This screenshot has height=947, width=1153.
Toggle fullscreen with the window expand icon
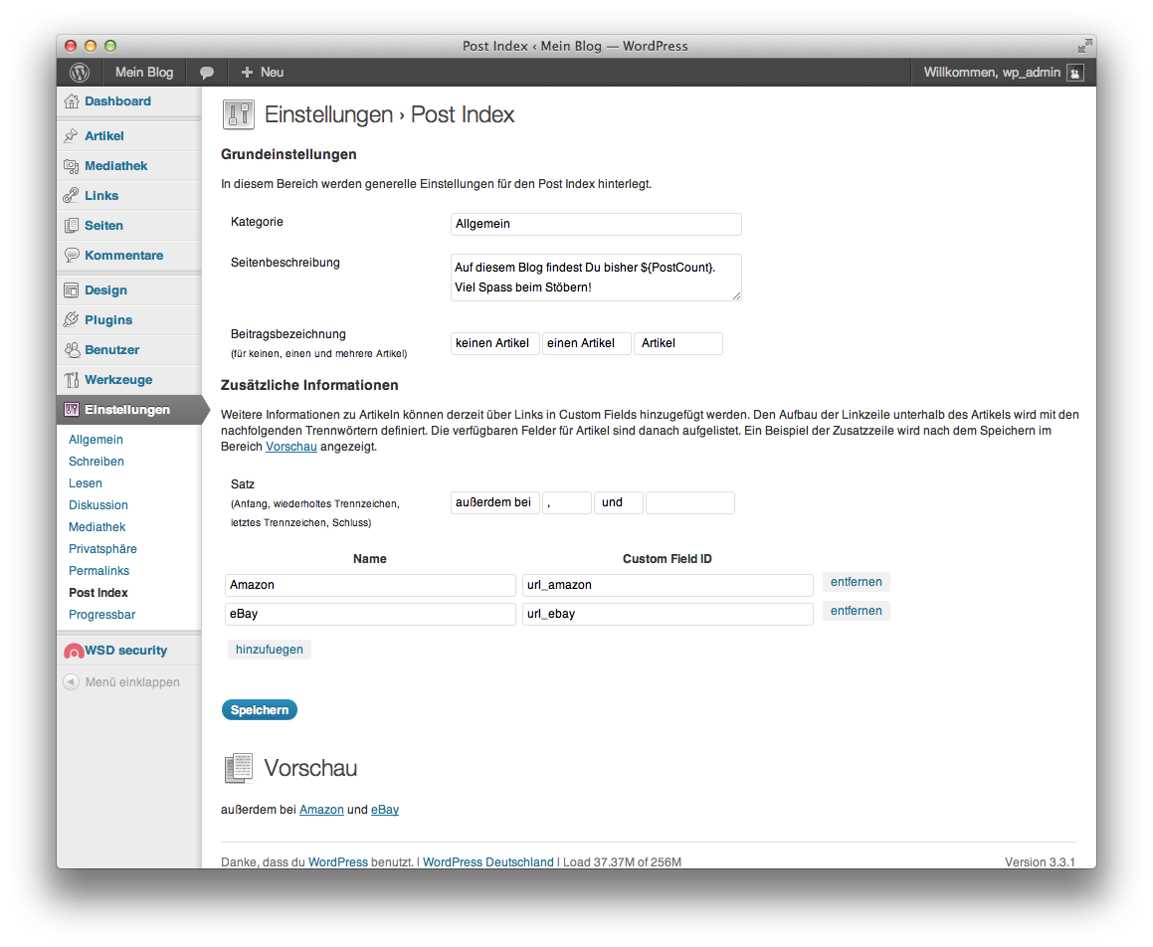pos(1084,47)
